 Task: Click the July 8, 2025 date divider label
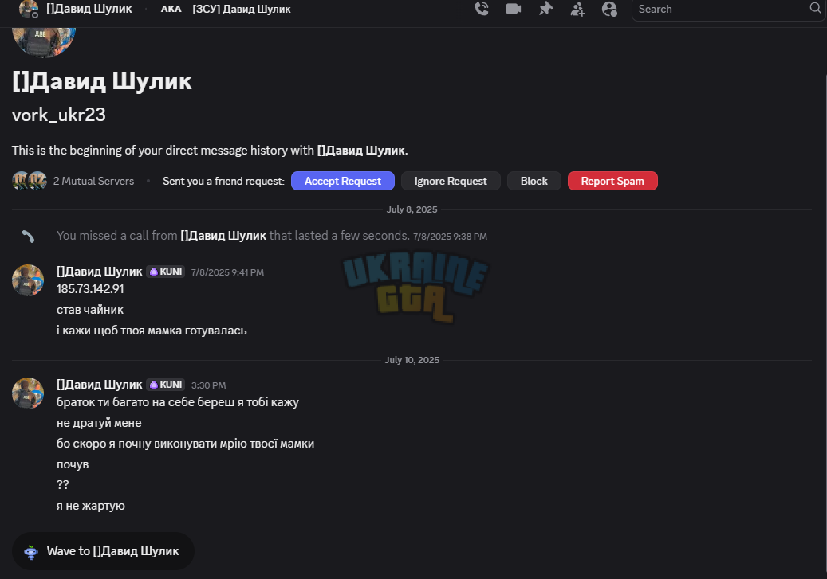click(x=412, y=209)
